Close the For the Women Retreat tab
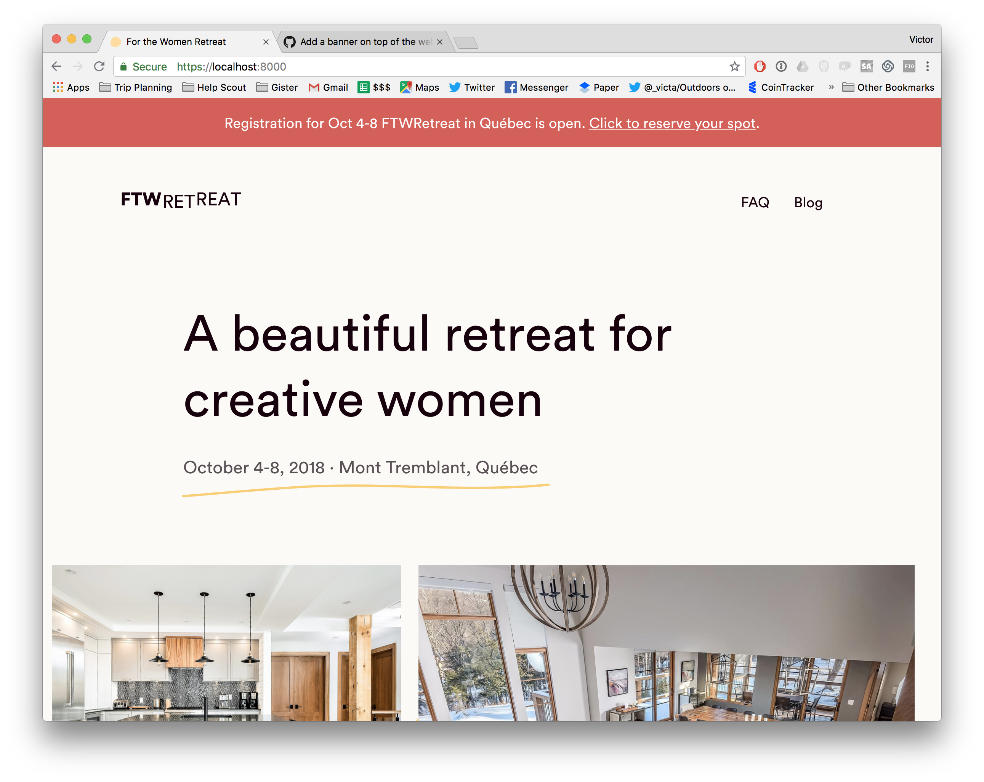The width and height of the screenshot is (984, 782). pyautogui.click(x=266, y=42)
